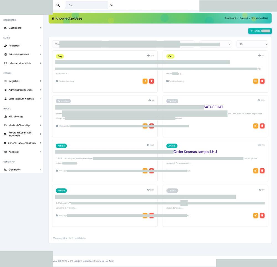Open the page size dropdown showing 10

pyautogui.click(x=252, y=44)
